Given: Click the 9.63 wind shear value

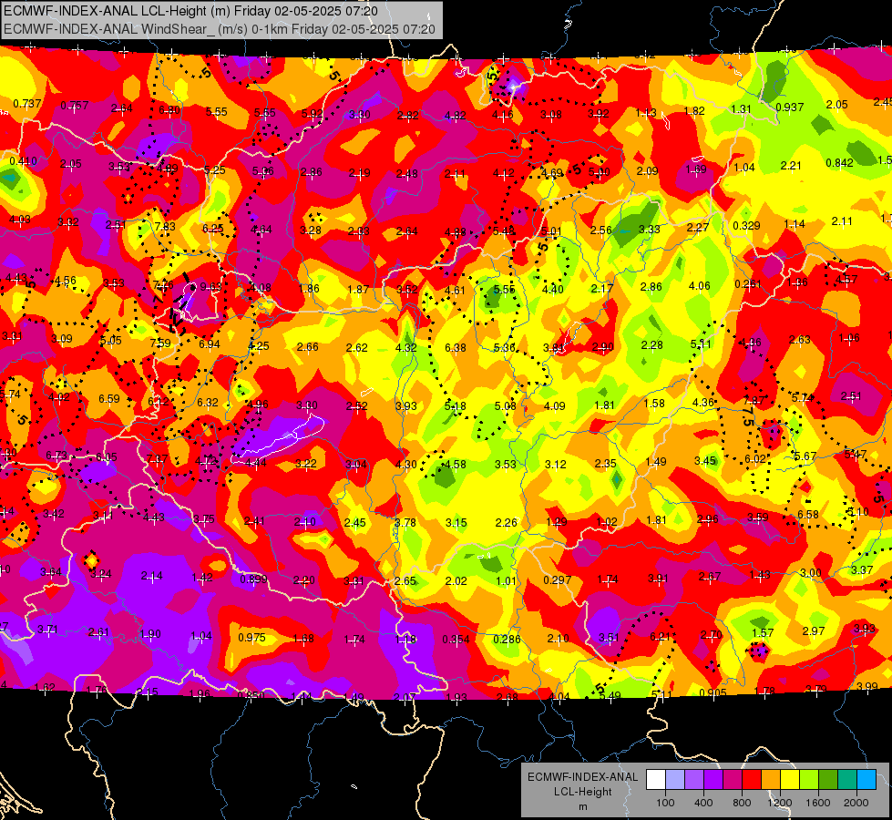Looking at the screenshot, I should 211,286.
